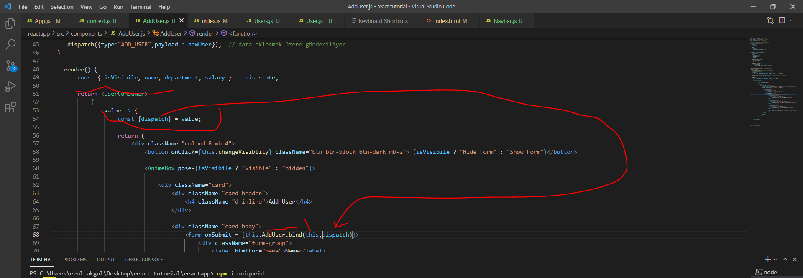The width and height of the screenshot is (803, 278).
Task: Close the terminal panel
Action: (795, 260)
